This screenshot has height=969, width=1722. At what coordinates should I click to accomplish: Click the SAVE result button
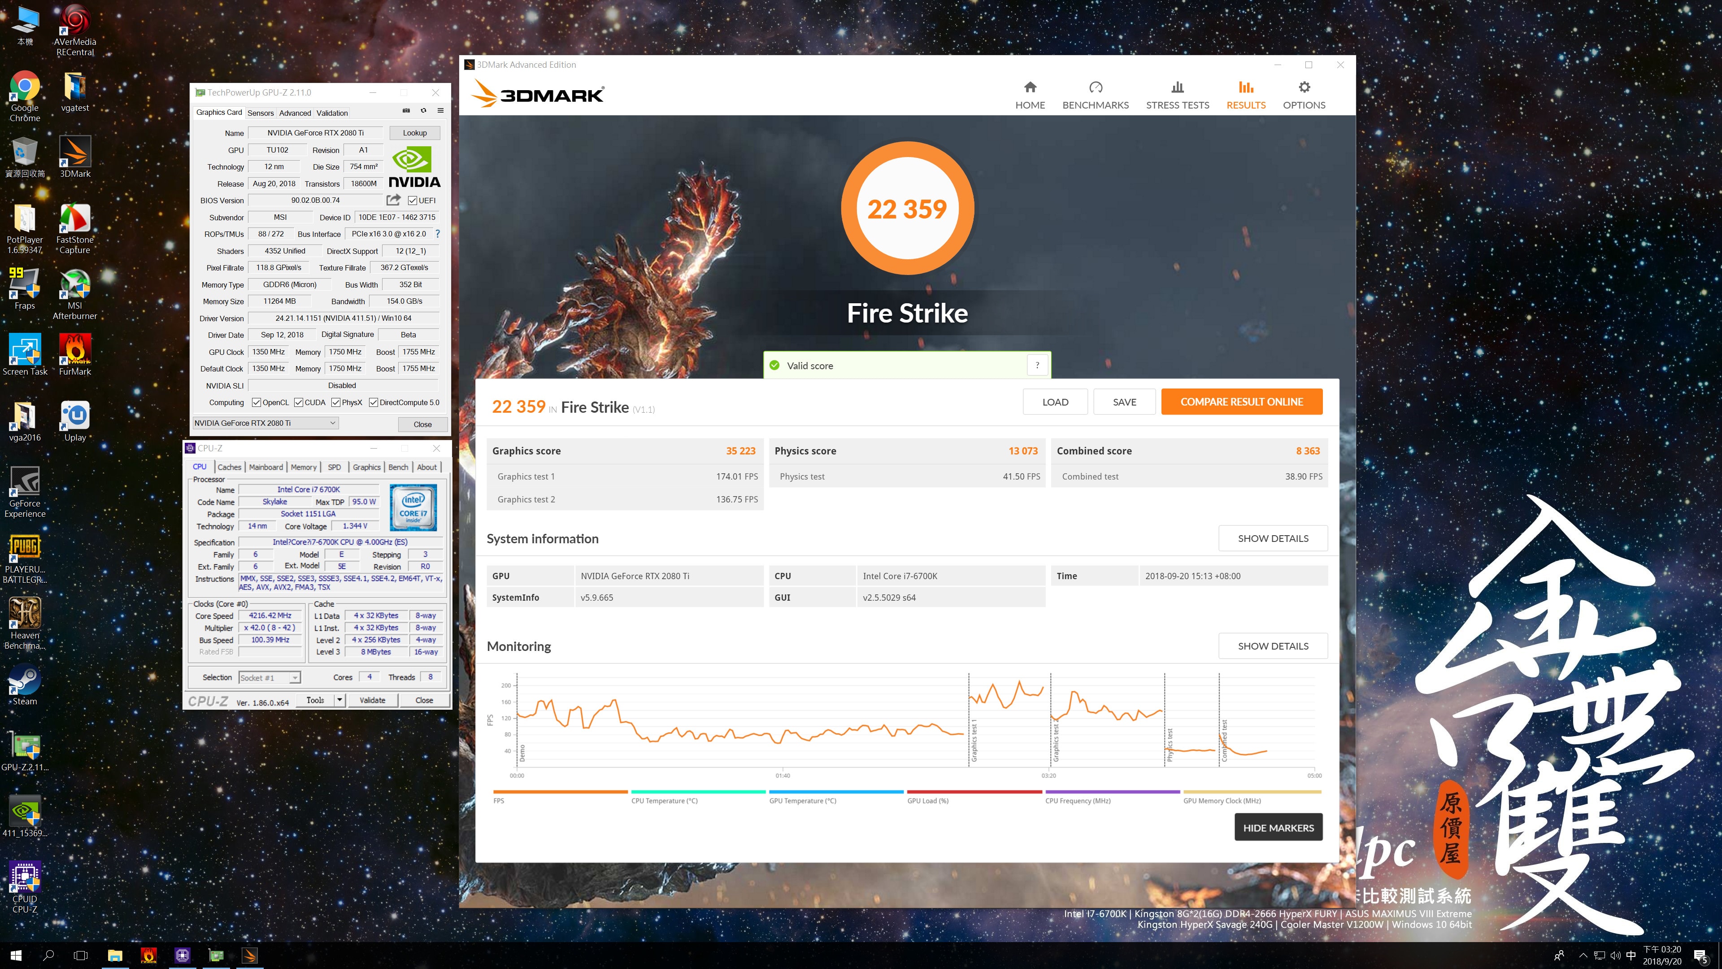[1124, 402]
